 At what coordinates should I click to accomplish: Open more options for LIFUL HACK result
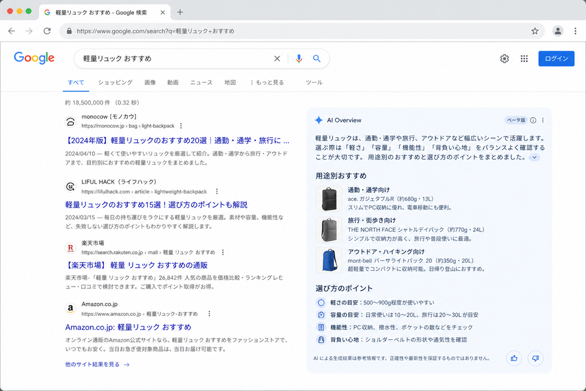217,191
